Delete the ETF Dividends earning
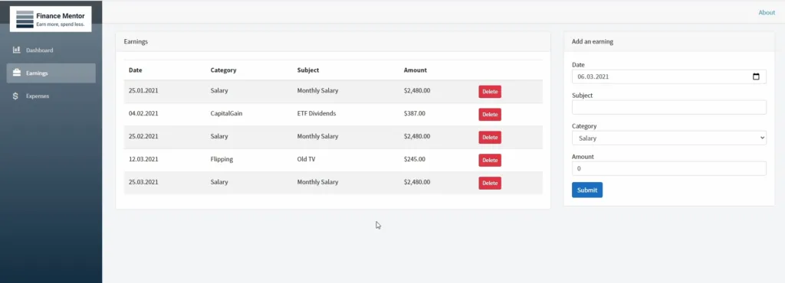 pyautogui.click(x=490, y=115)
